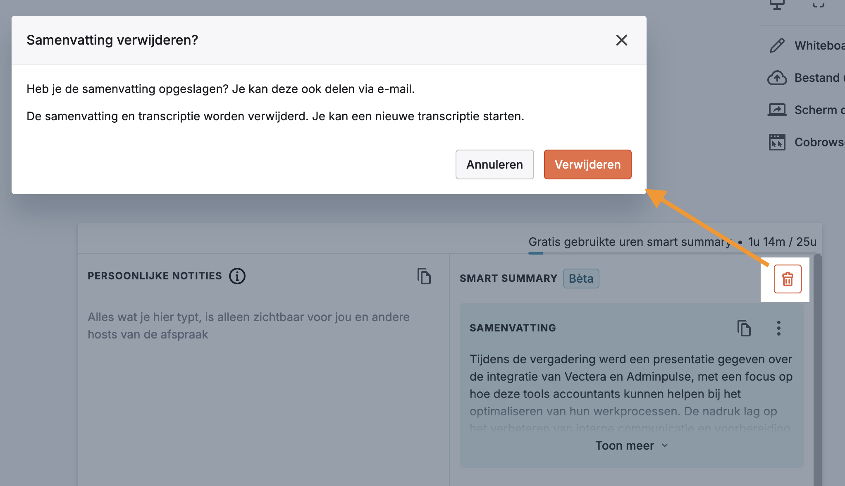Select the Whiteboard menu item label

pos(819,45)
